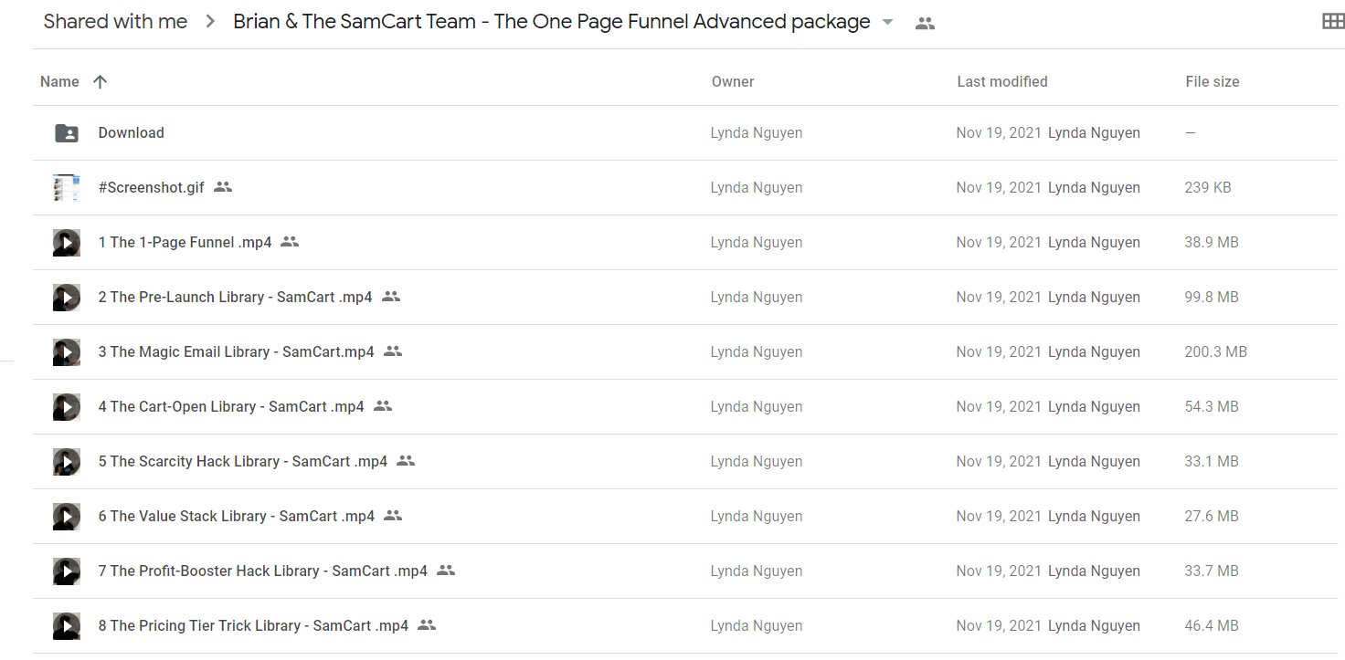Click shared icon beside 5 The Scarcity Hack Library
The height and width of the screenshot is (660, 1345).
pos(406,461)
